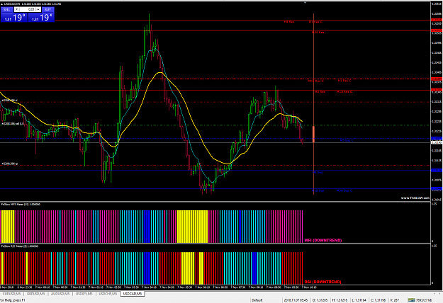Click the BUY button

47,10
